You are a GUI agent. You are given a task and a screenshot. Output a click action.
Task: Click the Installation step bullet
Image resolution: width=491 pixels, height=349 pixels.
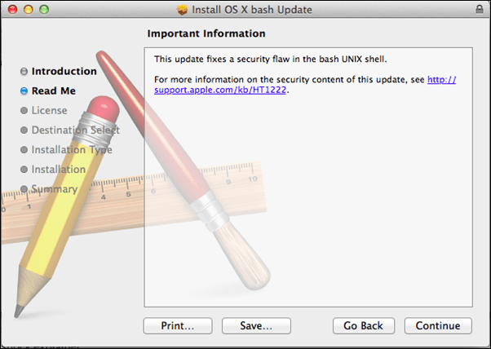click(24, 170)
